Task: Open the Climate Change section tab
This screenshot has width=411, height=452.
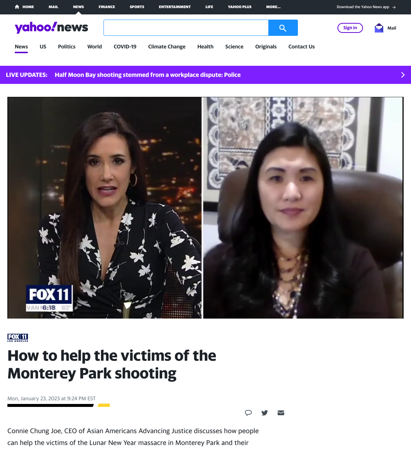Action: (167, 47)
